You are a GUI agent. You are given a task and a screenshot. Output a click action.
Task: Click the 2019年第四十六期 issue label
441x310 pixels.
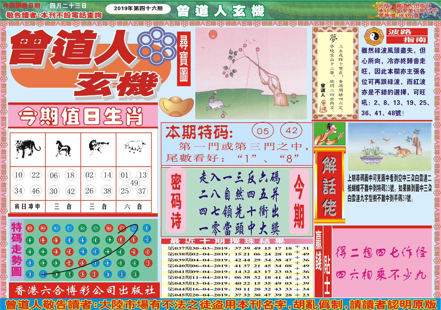pyautogui.click(x=138, y=9)
